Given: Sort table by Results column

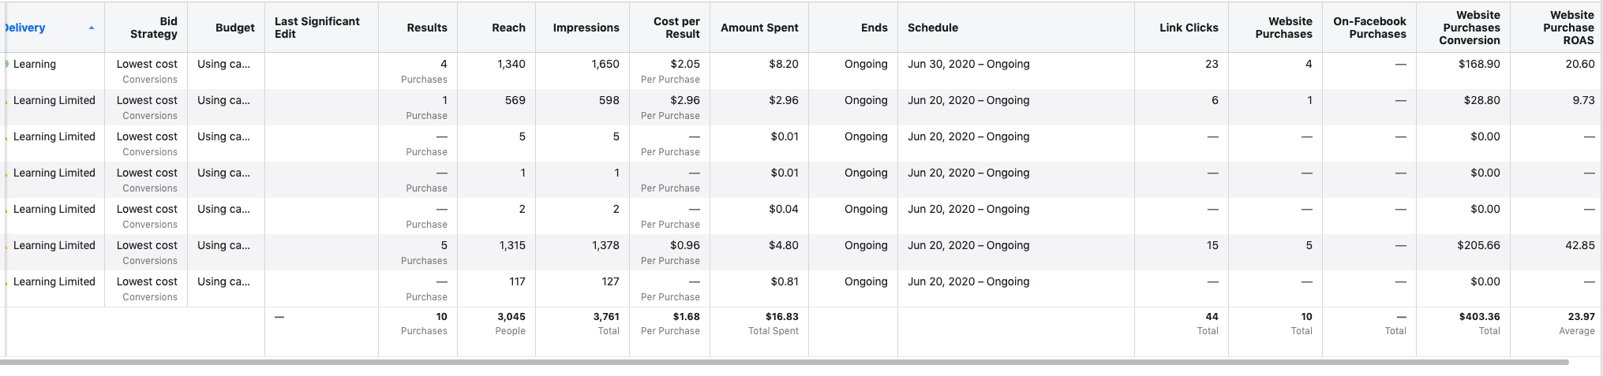Looking at the screenshot, I should coord(426,28).
